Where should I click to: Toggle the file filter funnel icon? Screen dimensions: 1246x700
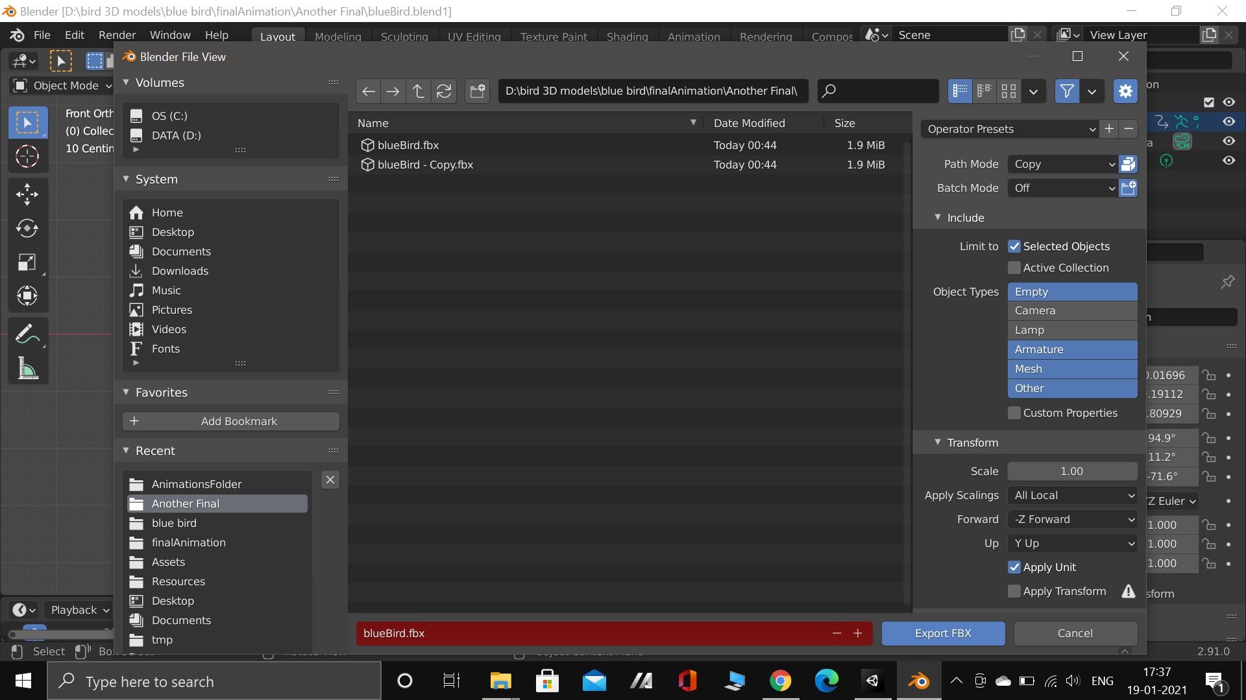1066,91
